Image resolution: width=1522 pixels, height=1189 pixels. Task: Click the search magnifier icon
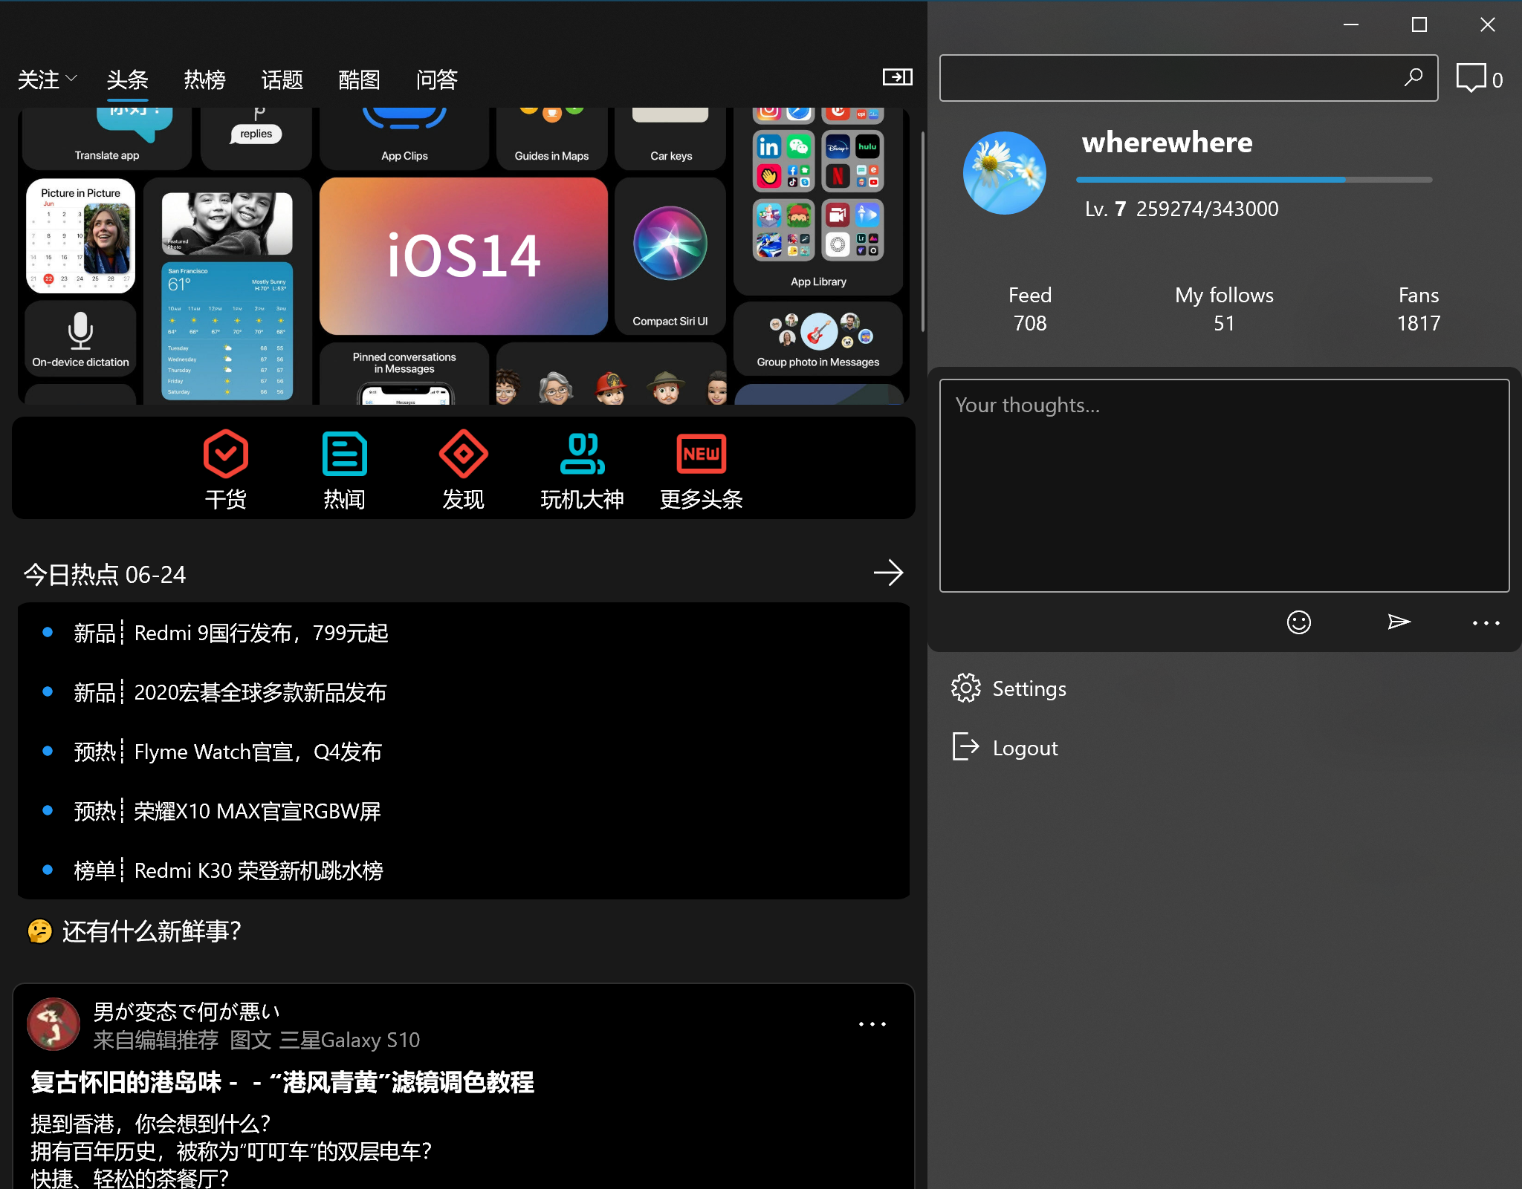[1413, 77]
